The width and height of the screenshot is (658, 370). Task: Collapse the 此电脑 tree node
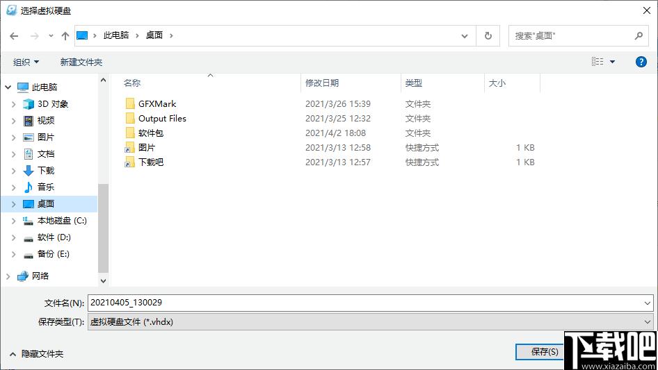(x=8, y=87)
